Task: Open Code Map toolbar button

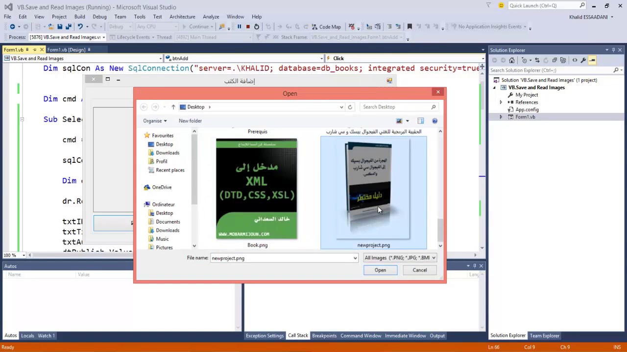Action: (326, 27)
